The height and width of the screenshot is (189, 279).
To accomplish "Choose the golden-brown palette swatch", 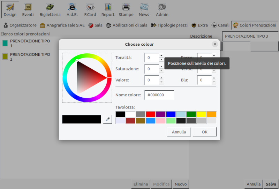I will pyautogui.click(x=141, y=121).
